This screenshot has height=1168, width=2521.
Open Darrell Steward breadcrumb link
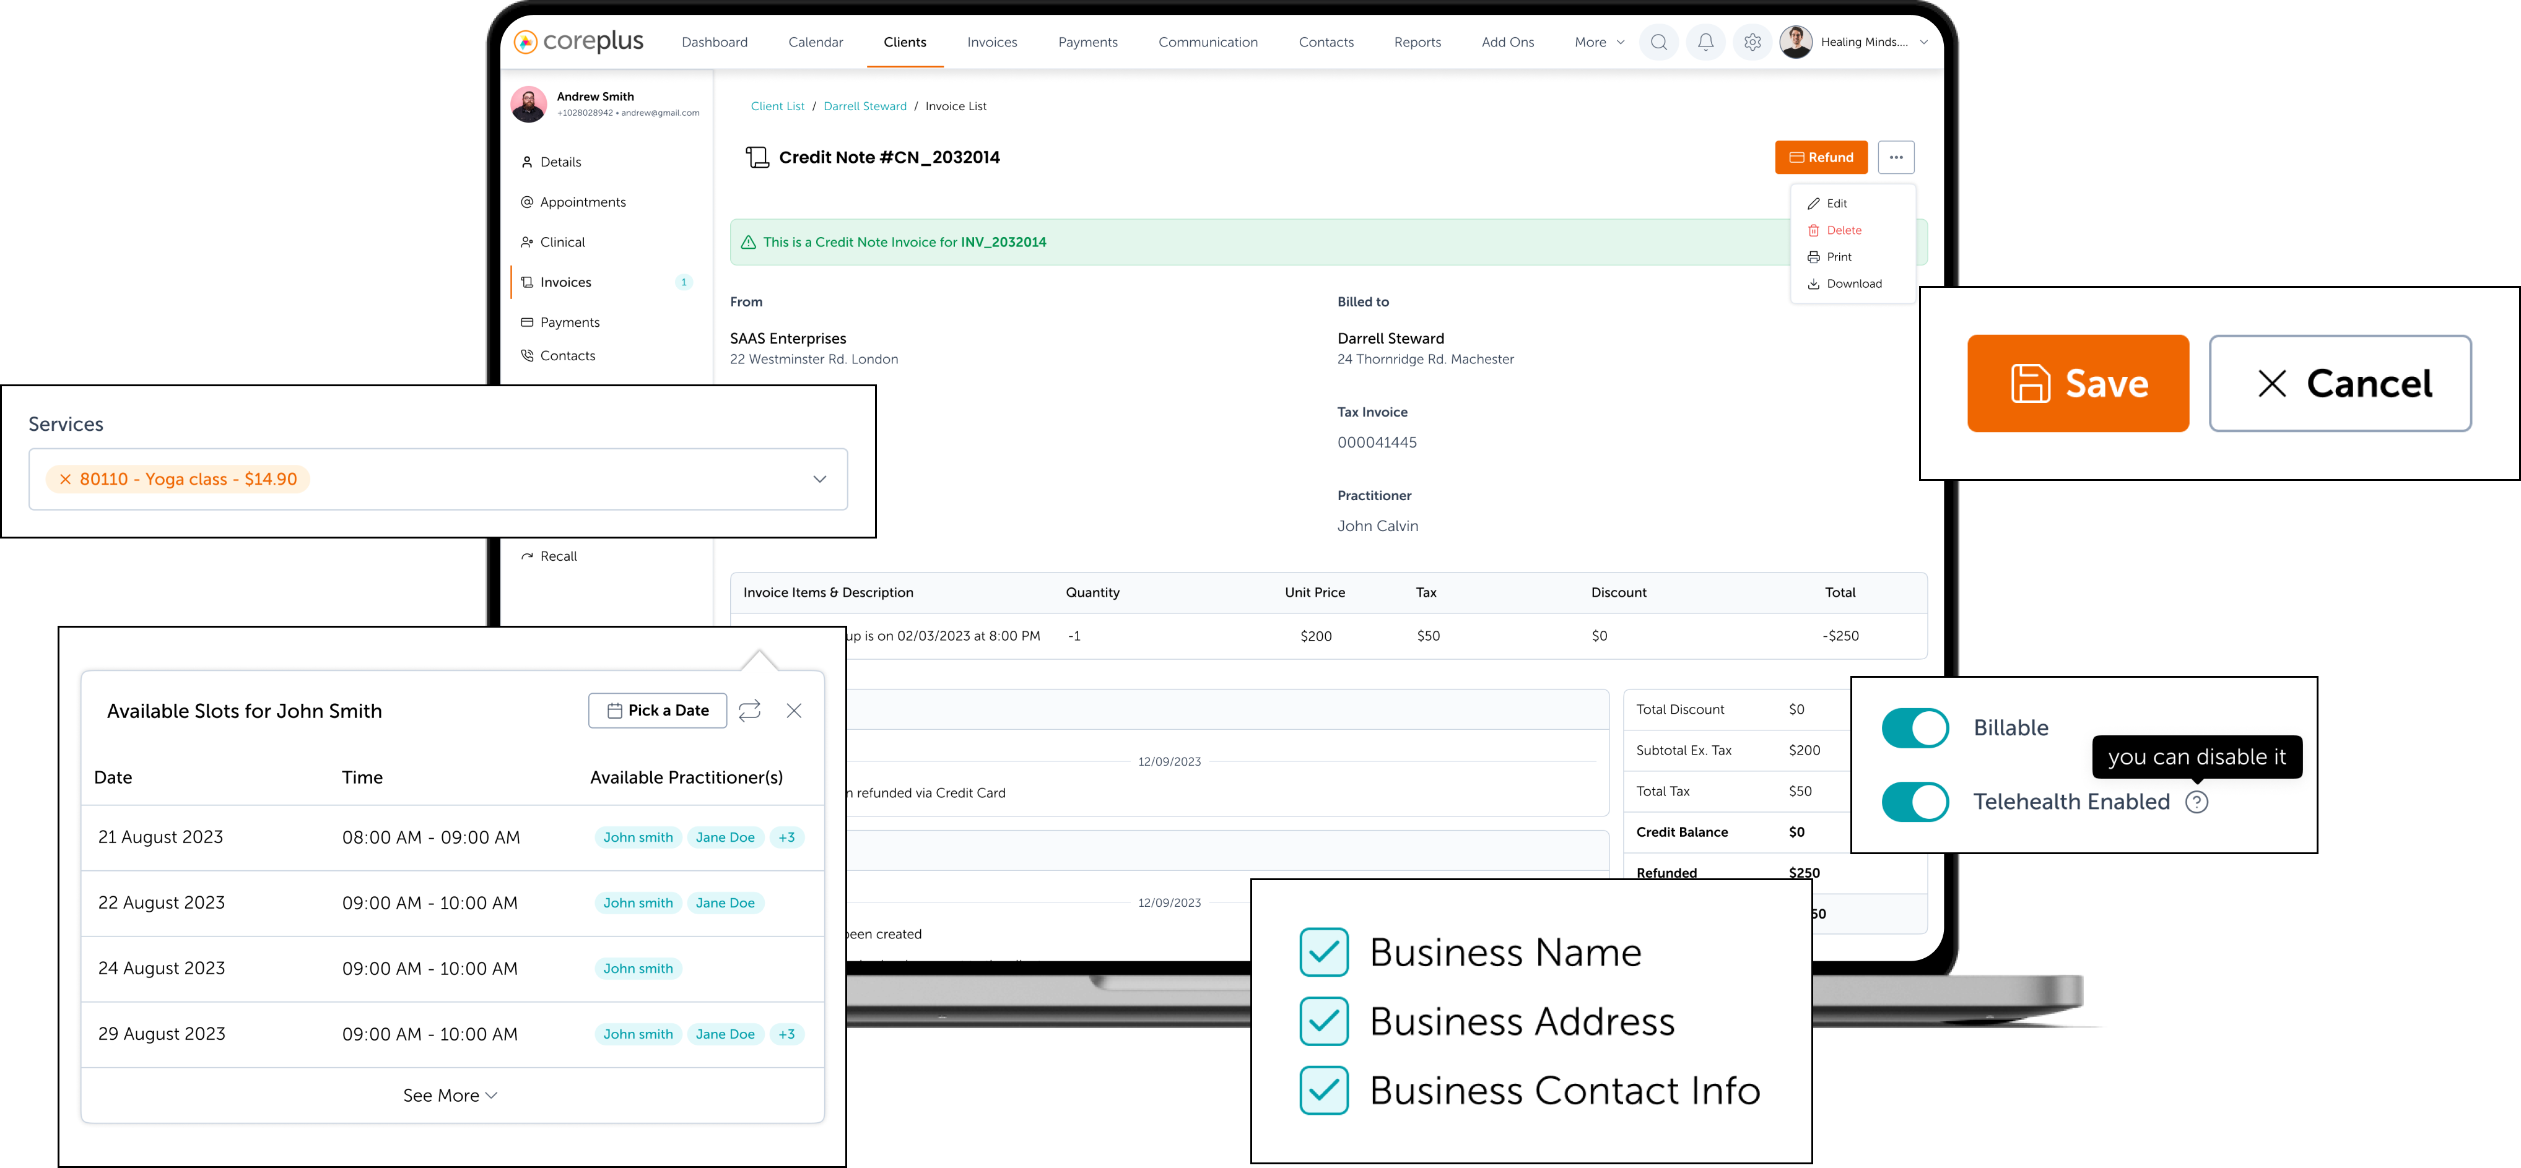pyautogui.click(x=865, y=106)
